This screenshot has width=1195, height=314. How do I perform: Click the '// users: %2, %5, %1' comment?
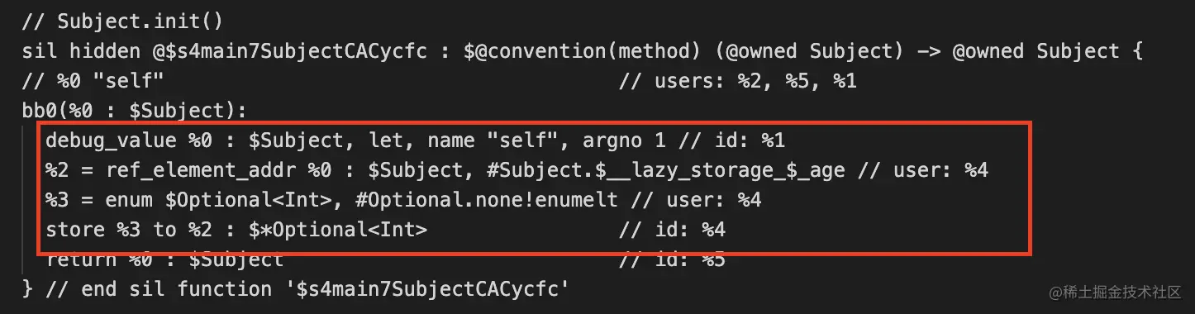pos(737,81)
